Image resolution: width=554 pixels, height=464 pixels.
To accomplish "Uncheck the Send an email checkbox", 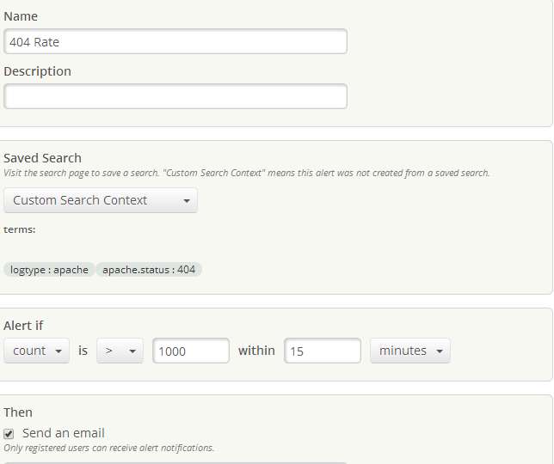I will click(9, 434).
